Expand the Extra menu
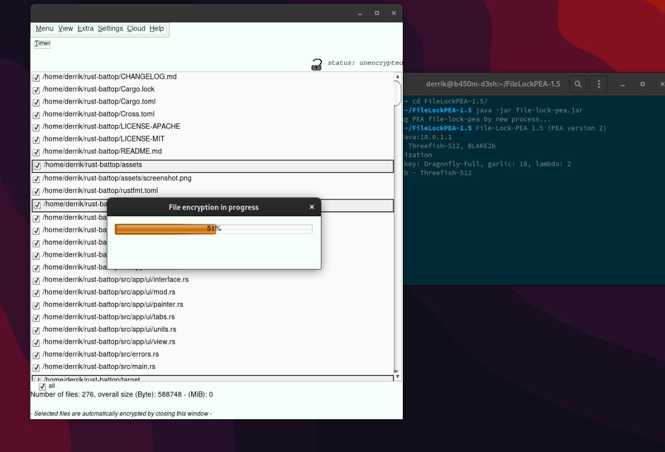665x452 pixels. 85,29
